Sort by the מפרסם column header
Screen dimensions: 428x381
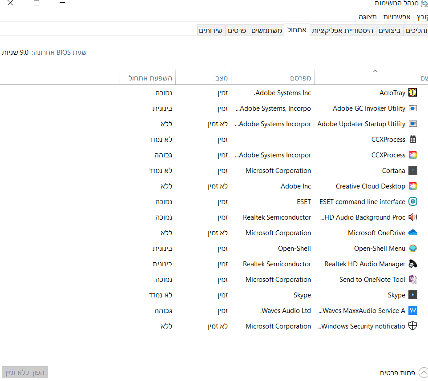(273, 78)
